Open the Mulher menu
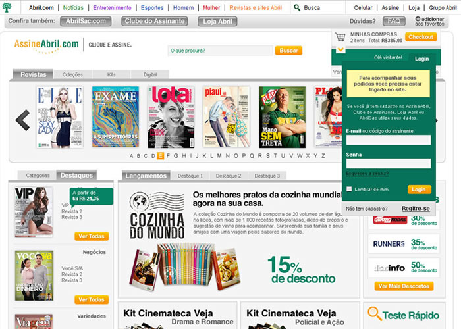This screenshot has height=329, width=461. [211, 8]
